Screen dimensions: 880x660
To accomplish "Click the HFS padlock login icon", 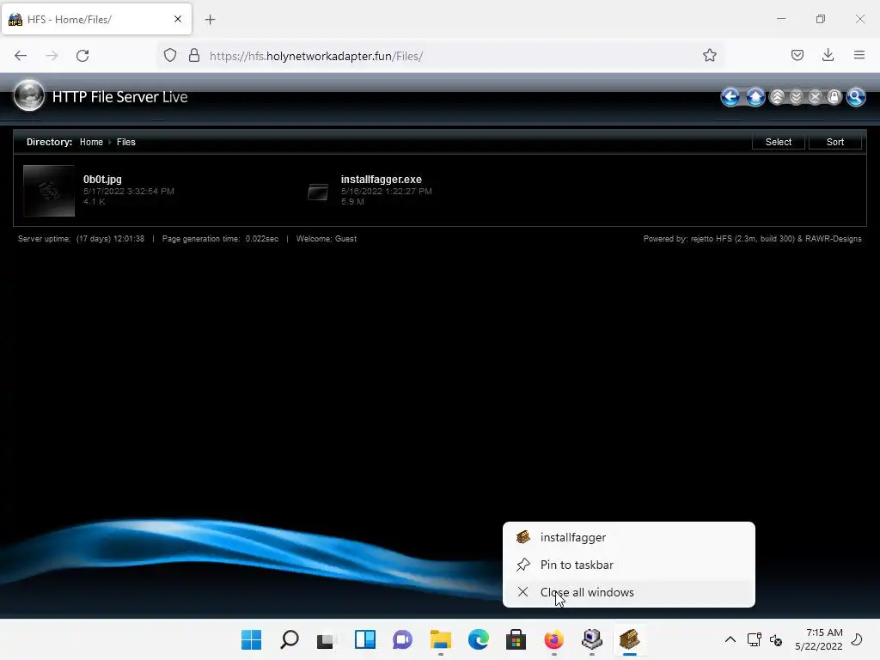I will [834, 97].
